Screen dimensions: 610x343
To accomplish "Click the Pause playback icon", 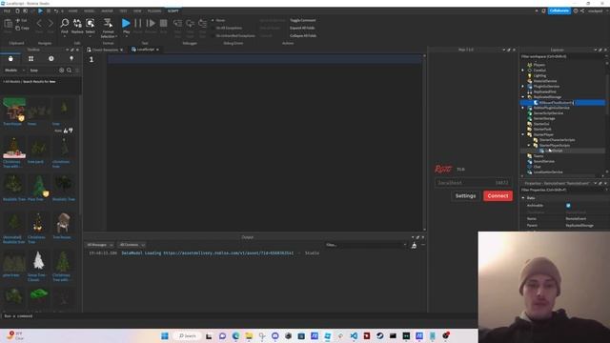I will (137, 23).
